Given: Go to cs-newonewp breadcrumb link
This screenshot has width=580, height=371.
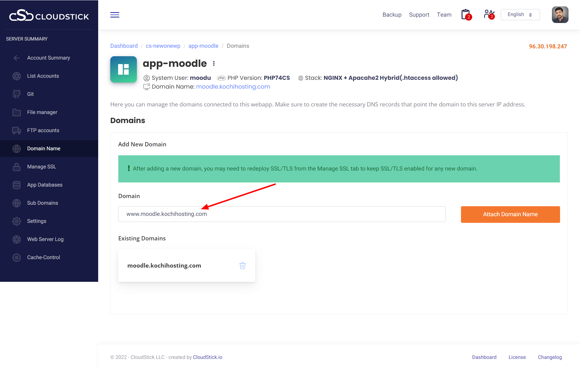Looking at the screenshot, I should point(163,46).
